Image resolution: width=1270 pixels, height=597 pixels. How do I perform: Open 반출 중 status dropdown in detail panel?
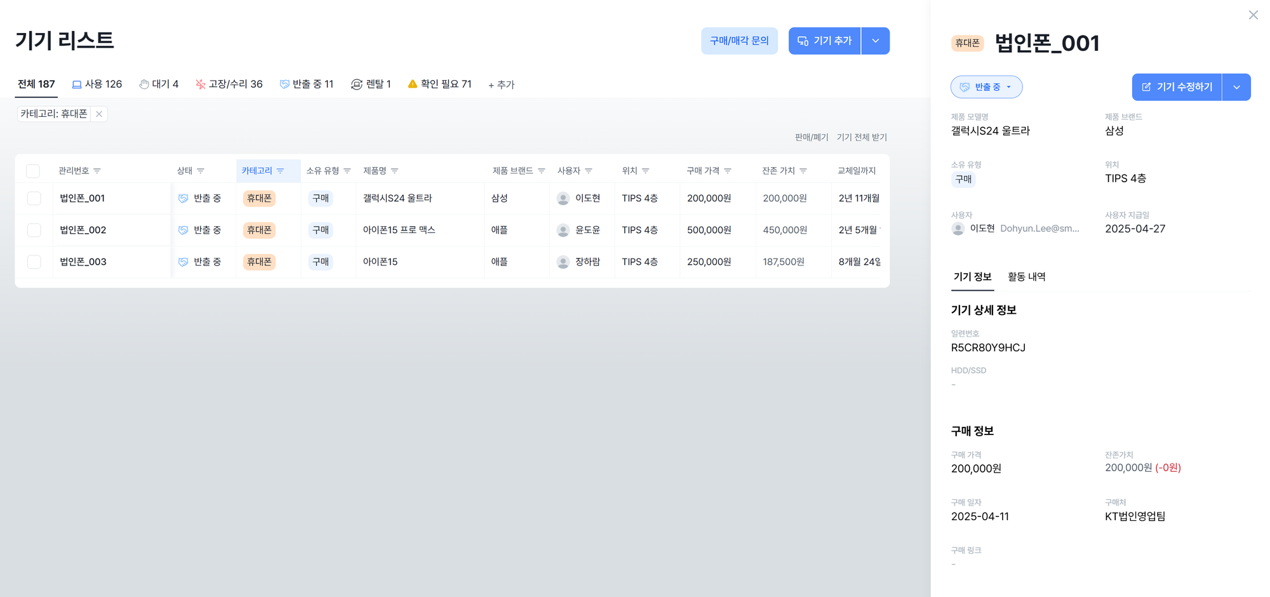[x=986, y=87]
